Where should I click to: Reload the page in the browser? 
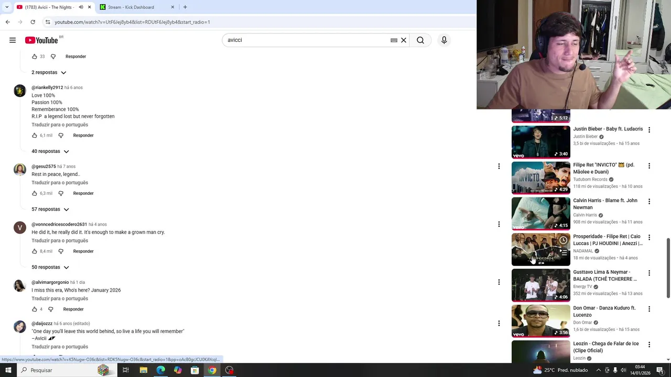pyautogui.click(x=33, y=22)
